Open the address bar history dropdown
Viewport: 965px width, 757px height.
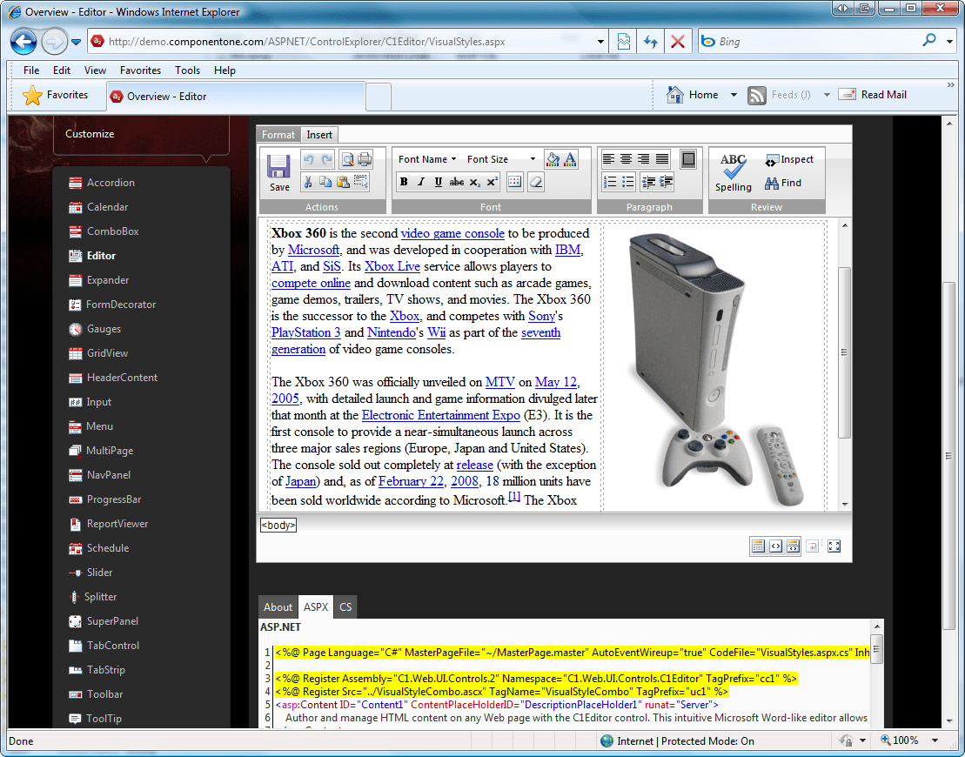[x=600, y=42]
